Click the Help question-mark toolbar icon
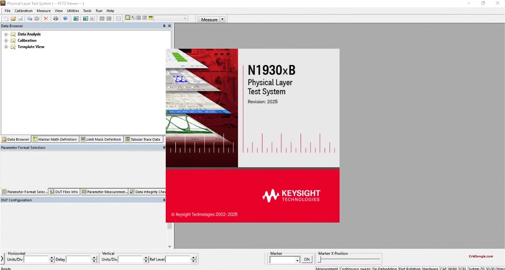This screenshot has height=270, width=505. pos(65,18)
